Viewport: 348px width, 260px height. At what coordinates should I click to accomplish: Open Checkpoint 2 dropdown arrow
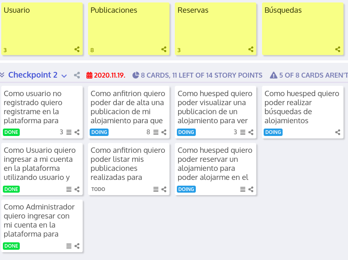64,76
